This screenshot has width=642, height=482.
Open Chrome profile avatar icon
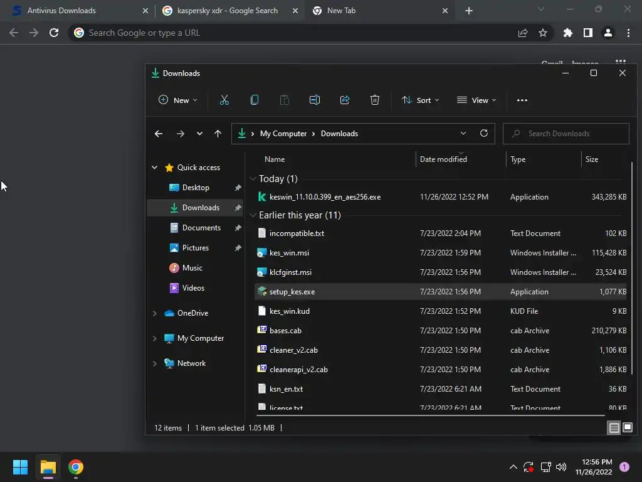608,33
